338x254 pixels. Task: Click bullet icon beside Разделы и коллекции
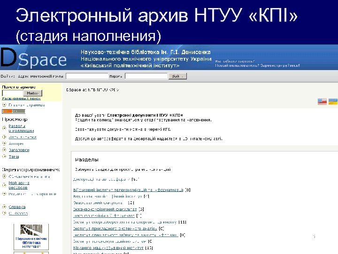(x=4, y=128)
